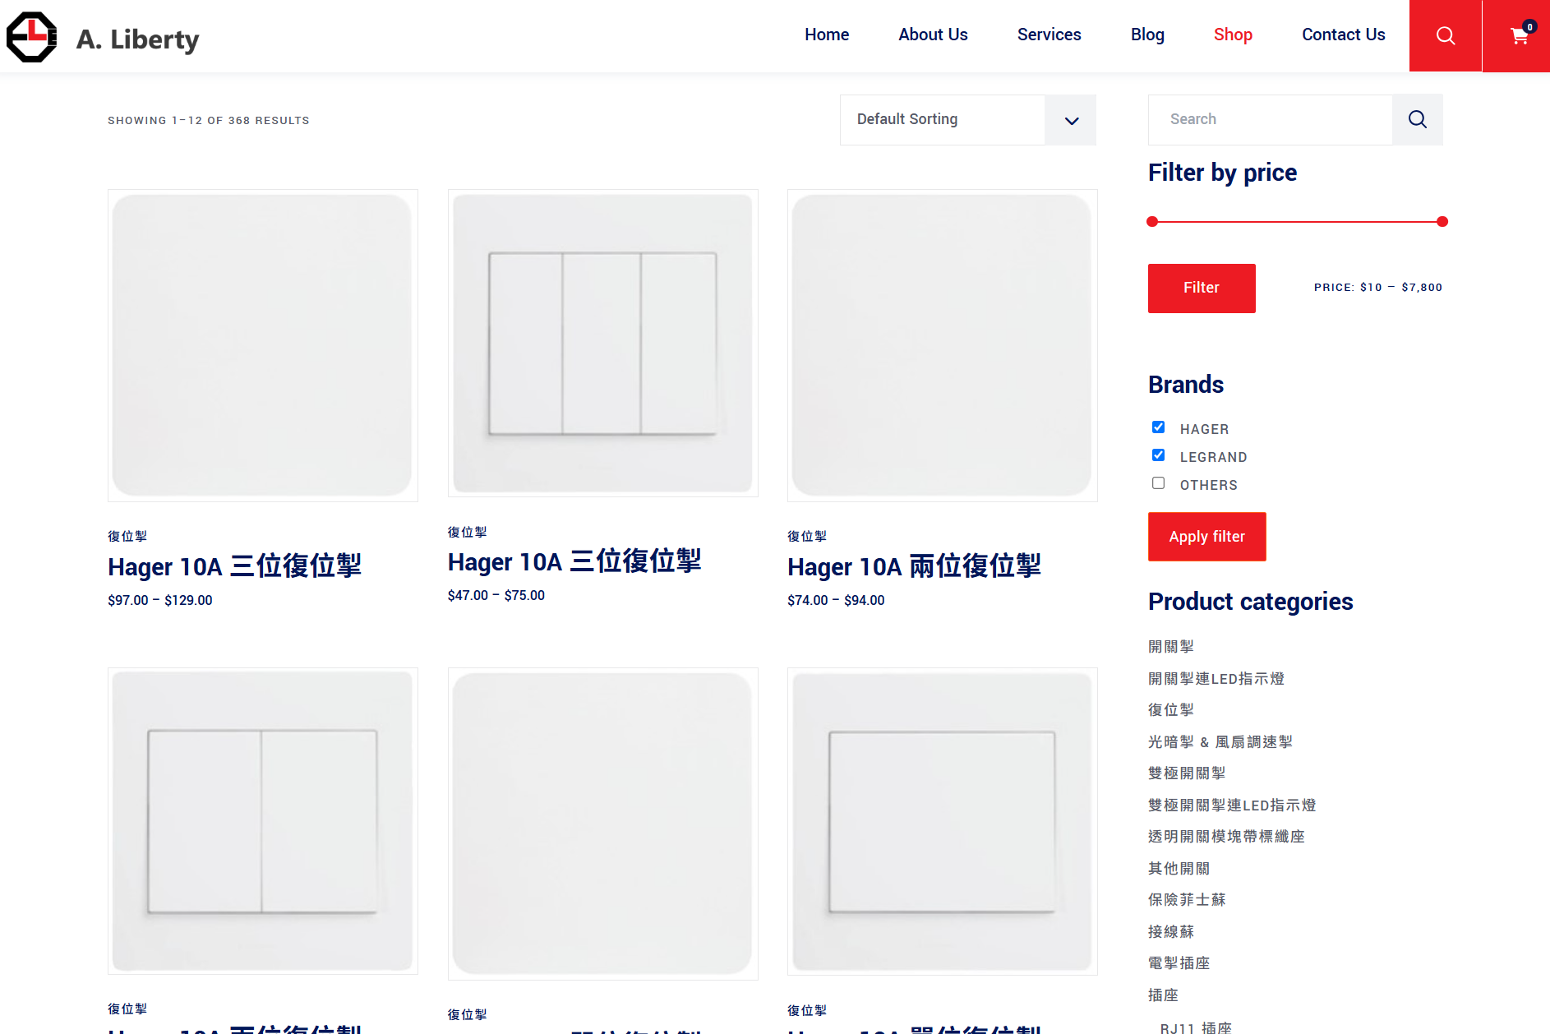Click the Showing 1–12 of 368 results text
The width and height of the screenshot is (1550, 1034).
click(209, 121)
